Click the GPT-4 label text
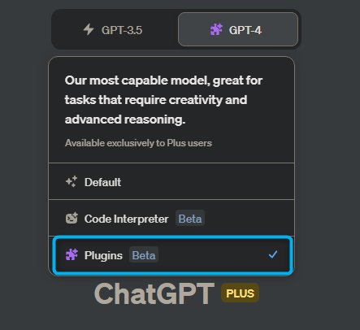The height and width of the screenshot is (330, 360). click(x=245, y=30)
